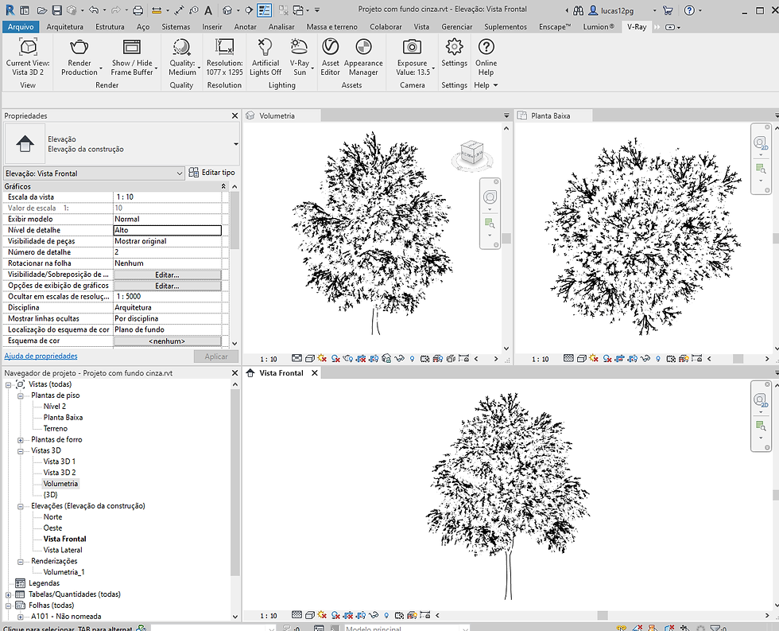
Task: Switch to the Gerenciar ribbon tab
Action: pos(457,27)
